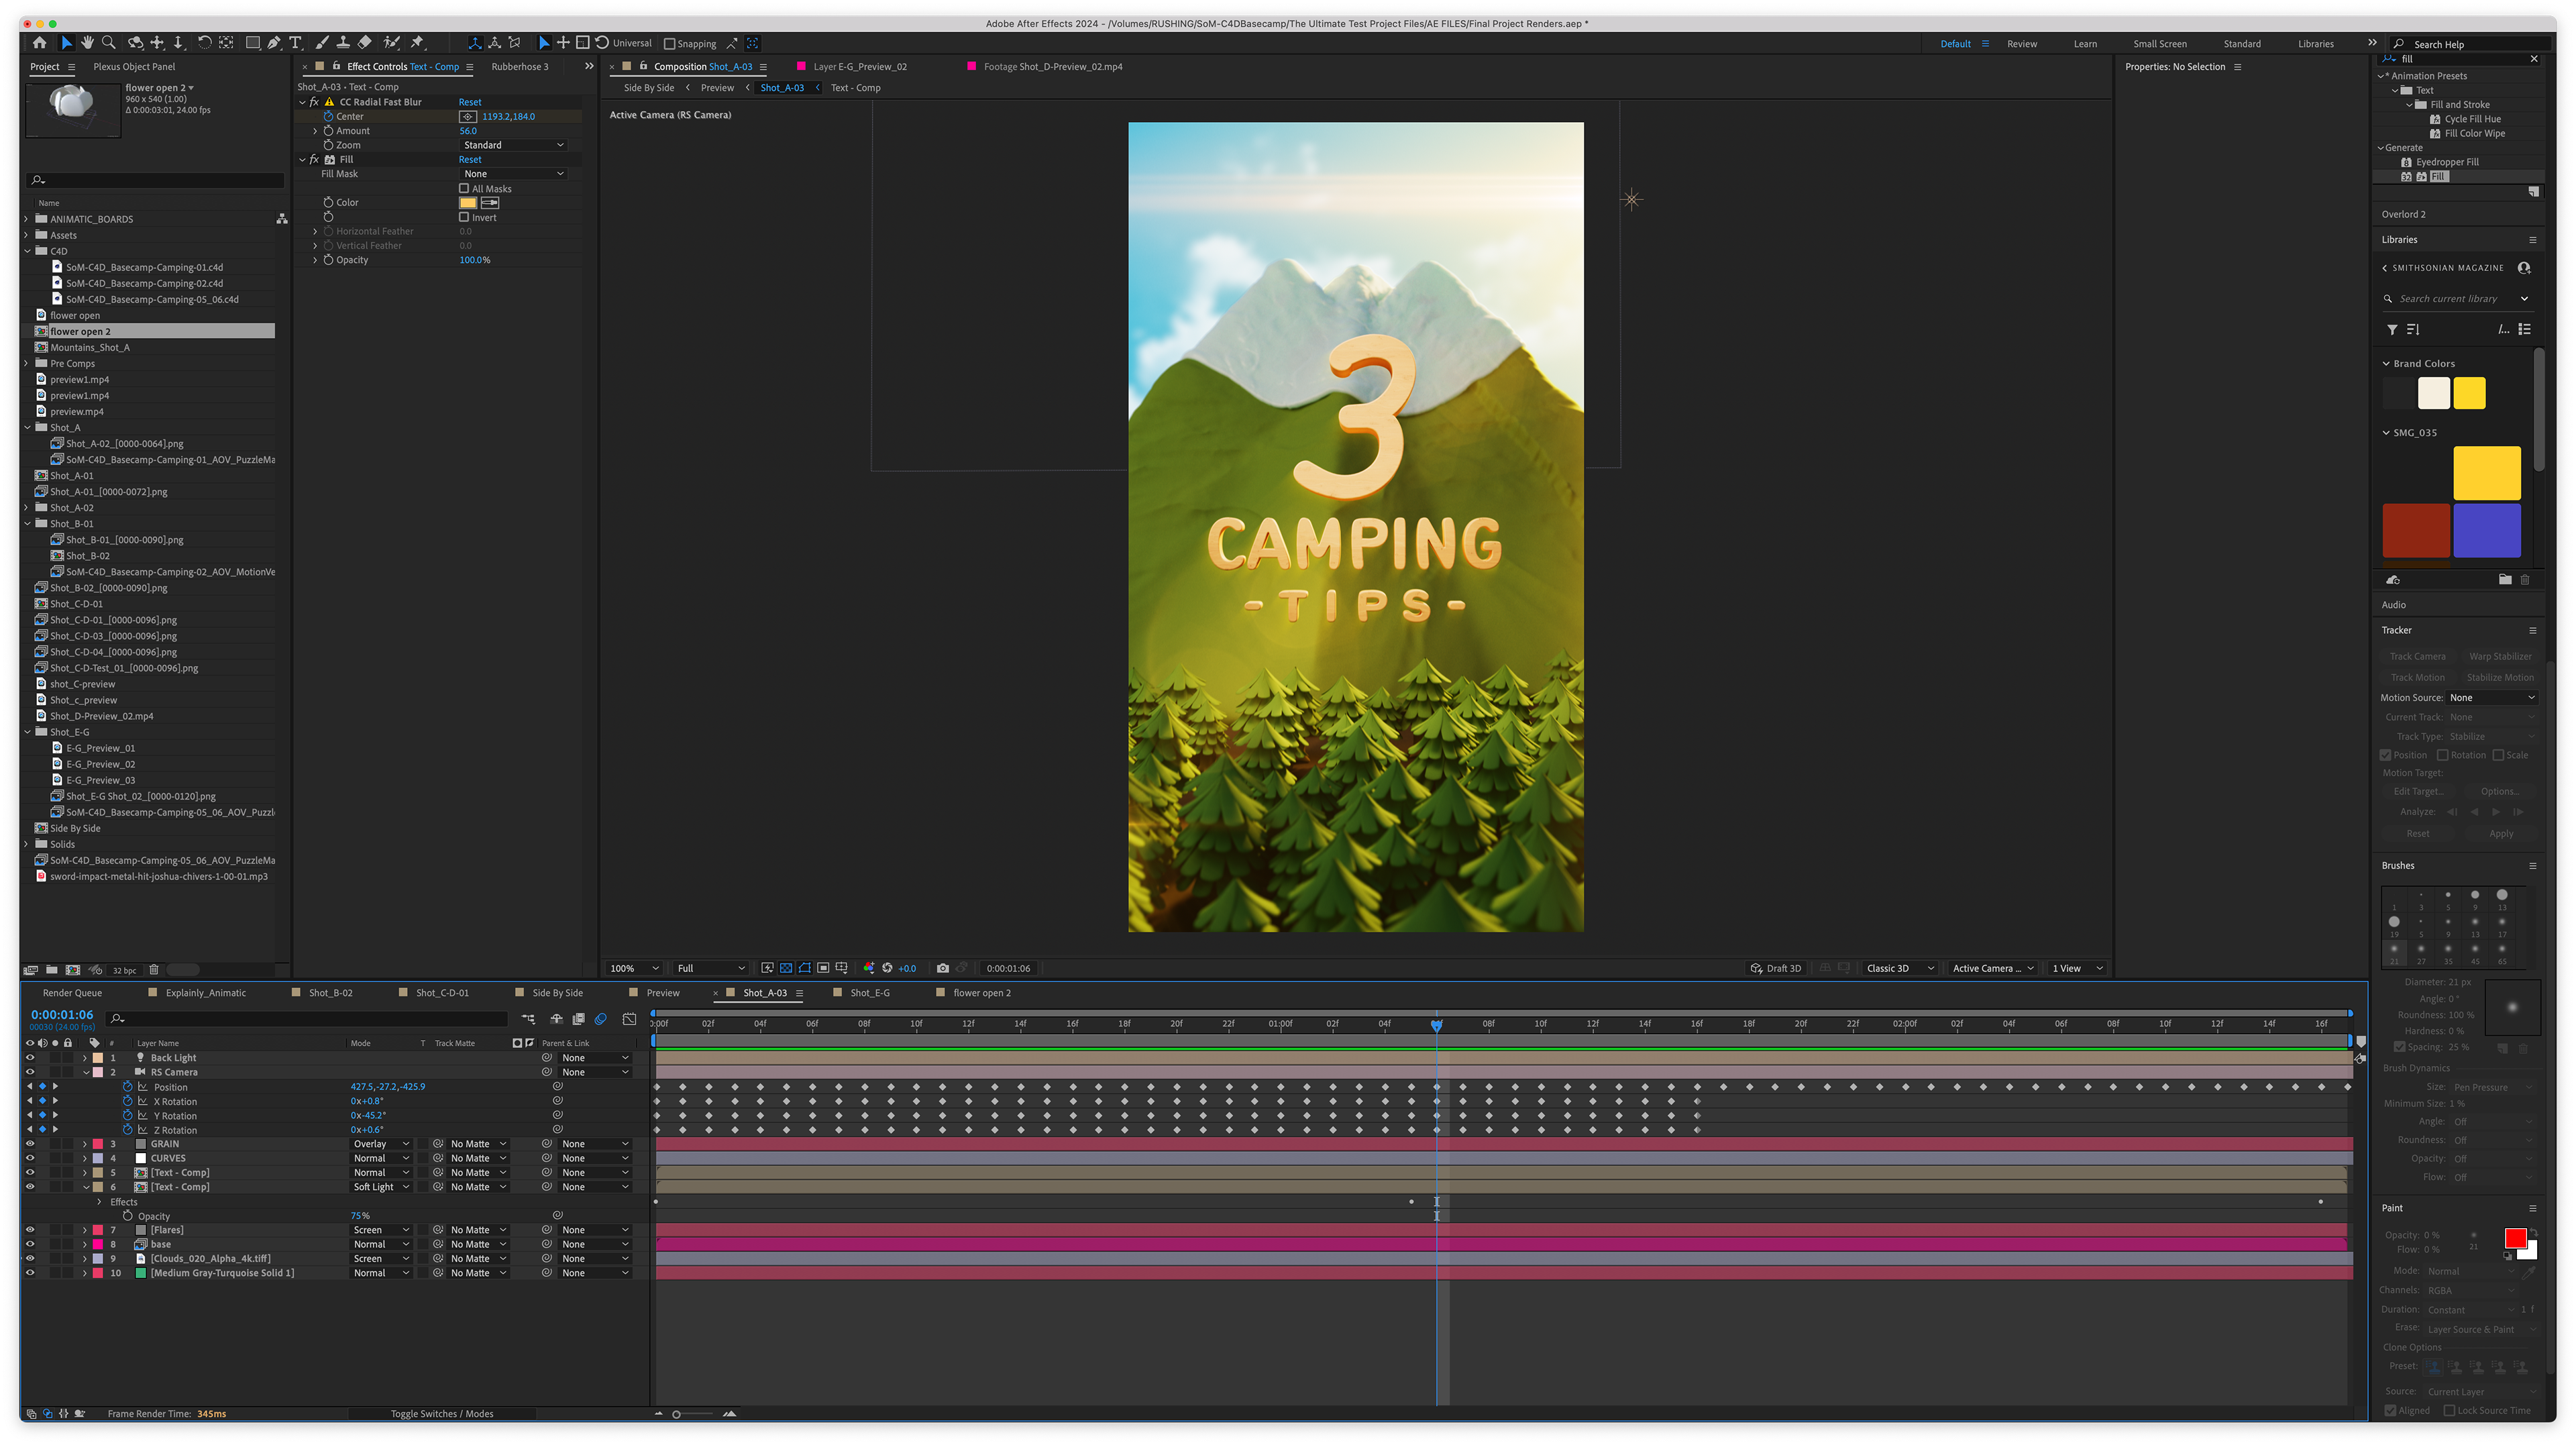Click the Fill effect color swatch
This screenshot has width=2576, height=1445.
coord(468,203)
